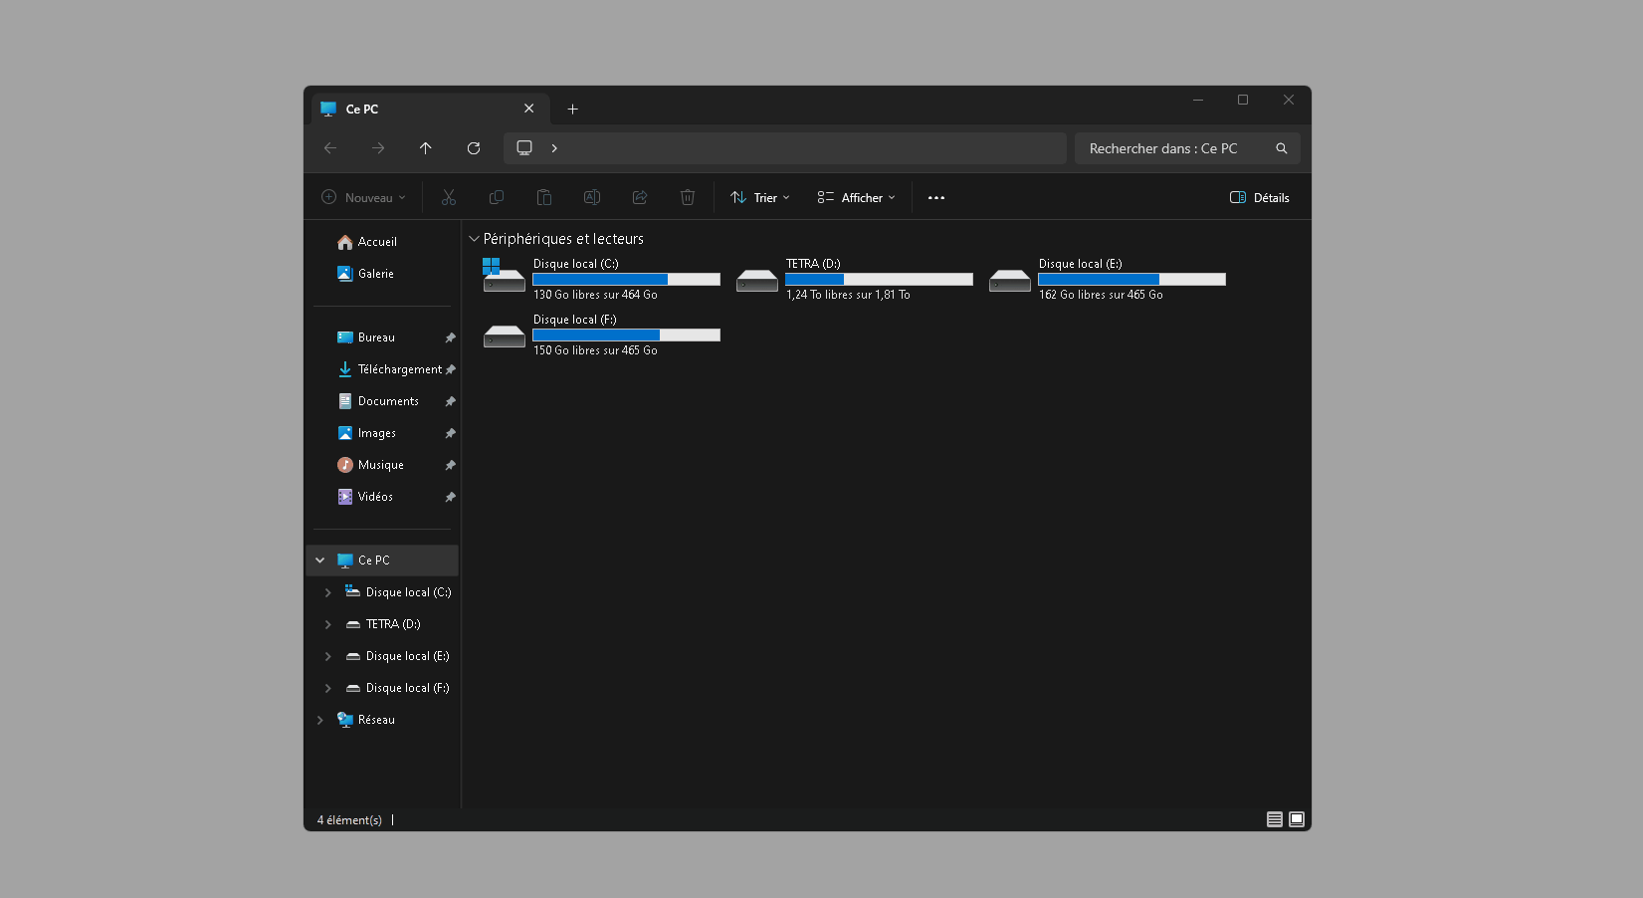Screen dimensions: 1643x898
Task: Select the Ce PC tab
Action: [430, 109]
